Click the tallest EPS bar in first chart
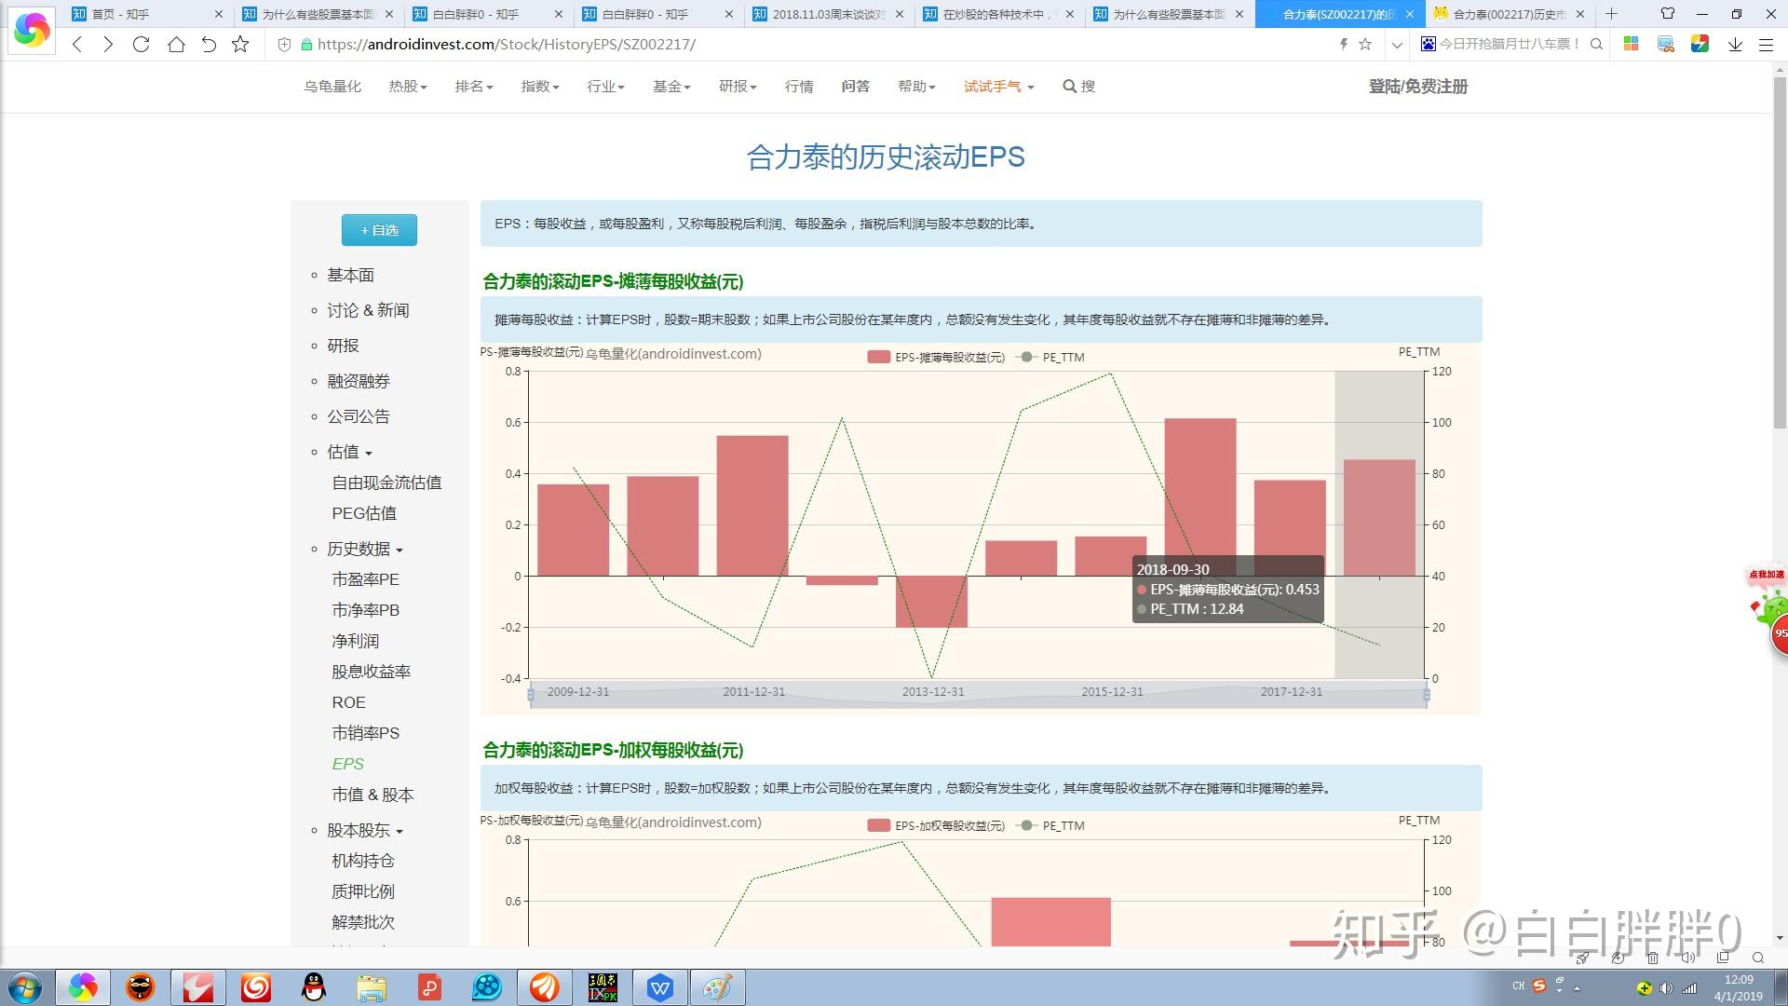Viewport: 1788px width, 1006px height. (x=1200, y=496)
